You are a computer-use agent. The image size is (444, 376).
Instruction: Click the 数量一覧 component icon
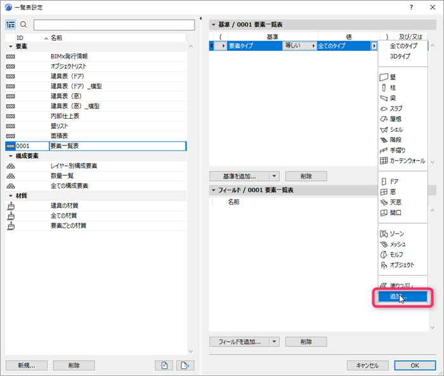(11, 176)
